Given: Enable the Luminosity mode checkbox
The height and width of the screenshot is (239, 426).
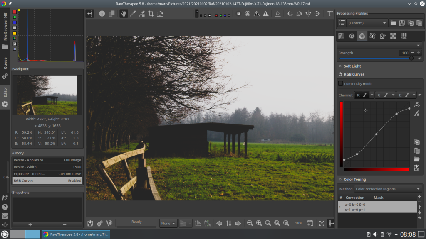Looking at the screenshot, I should pos(341,84).
